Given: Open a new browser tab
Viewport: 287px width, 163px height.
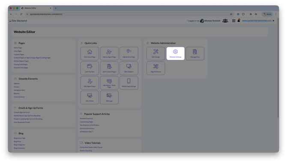Looking at the screenshot, I should point(56,8).
